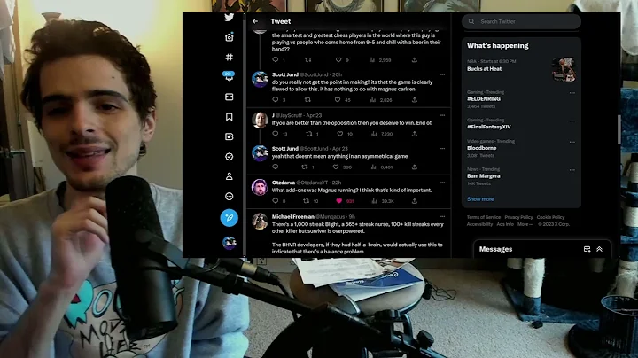Reply to JaySoruff's 'If you are better' tweet
Screen dimensions: 638x358
276,134
